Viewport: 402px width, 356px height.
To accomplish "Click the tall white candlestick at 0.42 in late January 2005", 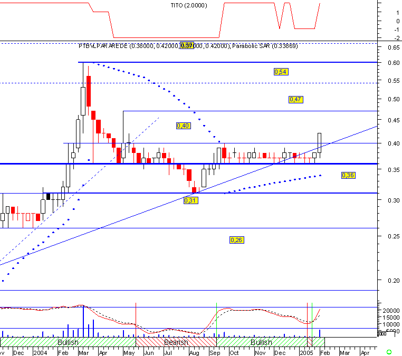I will 320,143.
